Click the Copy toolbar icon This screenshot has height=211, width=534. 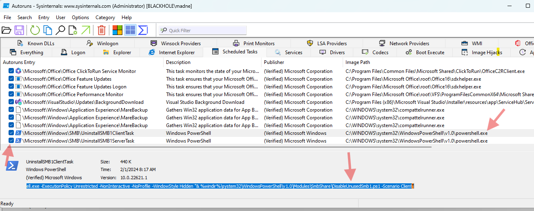(x=48, y=30)
